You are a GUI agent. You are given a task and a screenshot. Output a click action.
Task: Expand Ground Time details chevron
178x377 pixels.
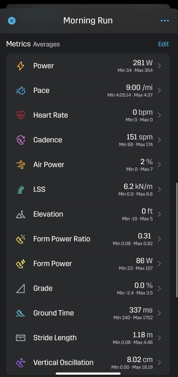pos(159,313)
